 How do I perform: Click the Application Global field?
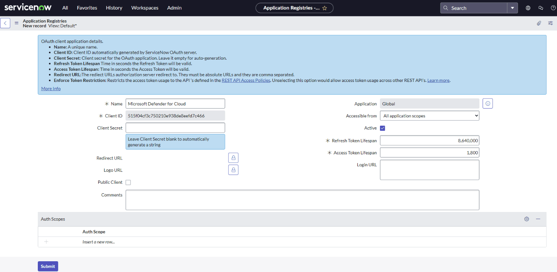pyautogui.click(x=430, y=104)
